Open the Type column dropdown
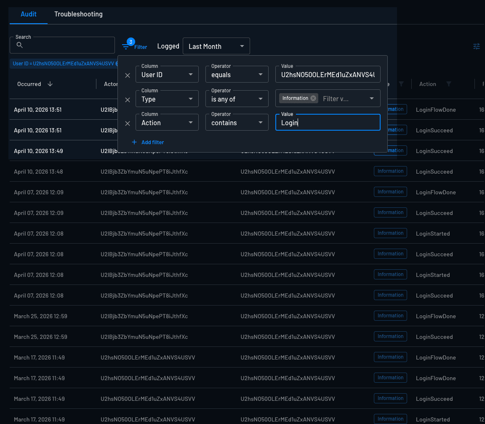 click(167, 99)
